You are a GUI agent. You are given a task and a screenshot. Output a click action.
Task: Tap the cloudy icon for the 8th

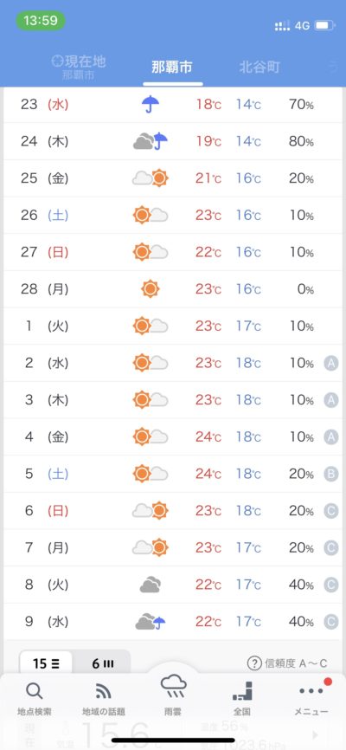click(x=151, y=585)
